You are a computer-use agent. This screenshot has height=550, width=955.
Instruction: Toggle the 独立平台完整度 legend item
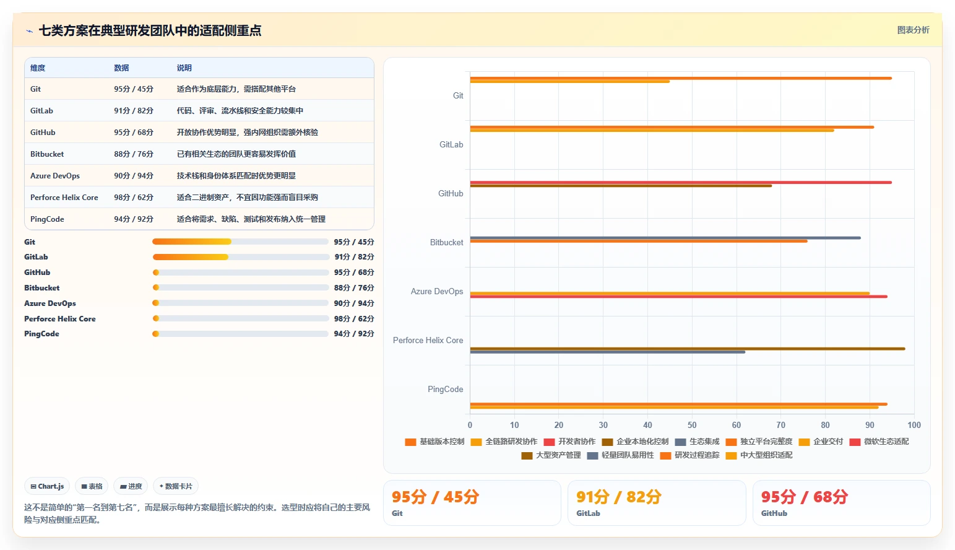click(x=759, y=442)
